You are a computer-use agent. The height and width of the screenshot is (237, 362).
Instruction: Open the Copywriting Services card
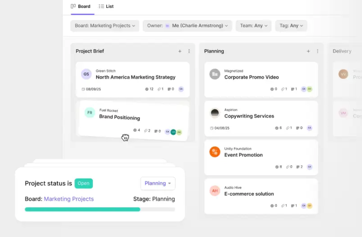click(x=261, y=119)
